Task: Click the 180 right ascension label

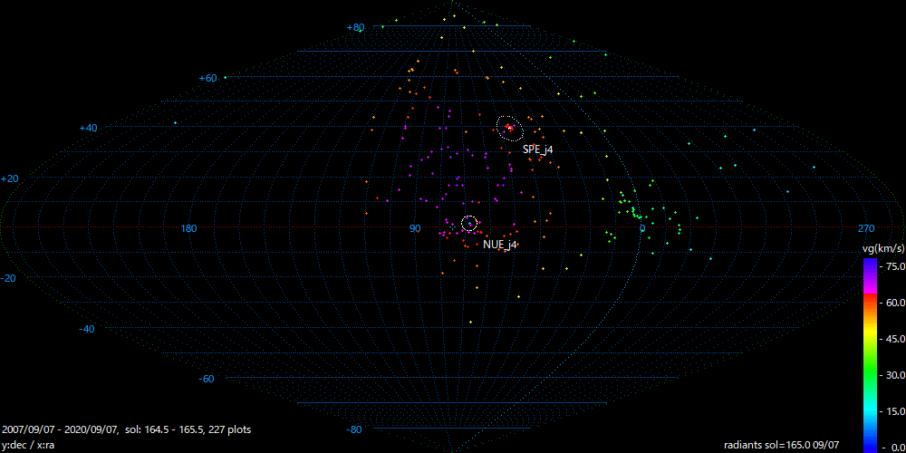Action: click(189, 229)
